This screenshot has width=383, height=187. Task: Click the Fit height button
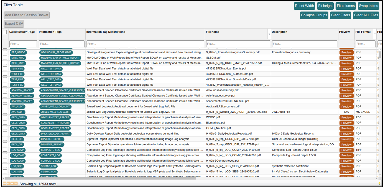point(325,6)
